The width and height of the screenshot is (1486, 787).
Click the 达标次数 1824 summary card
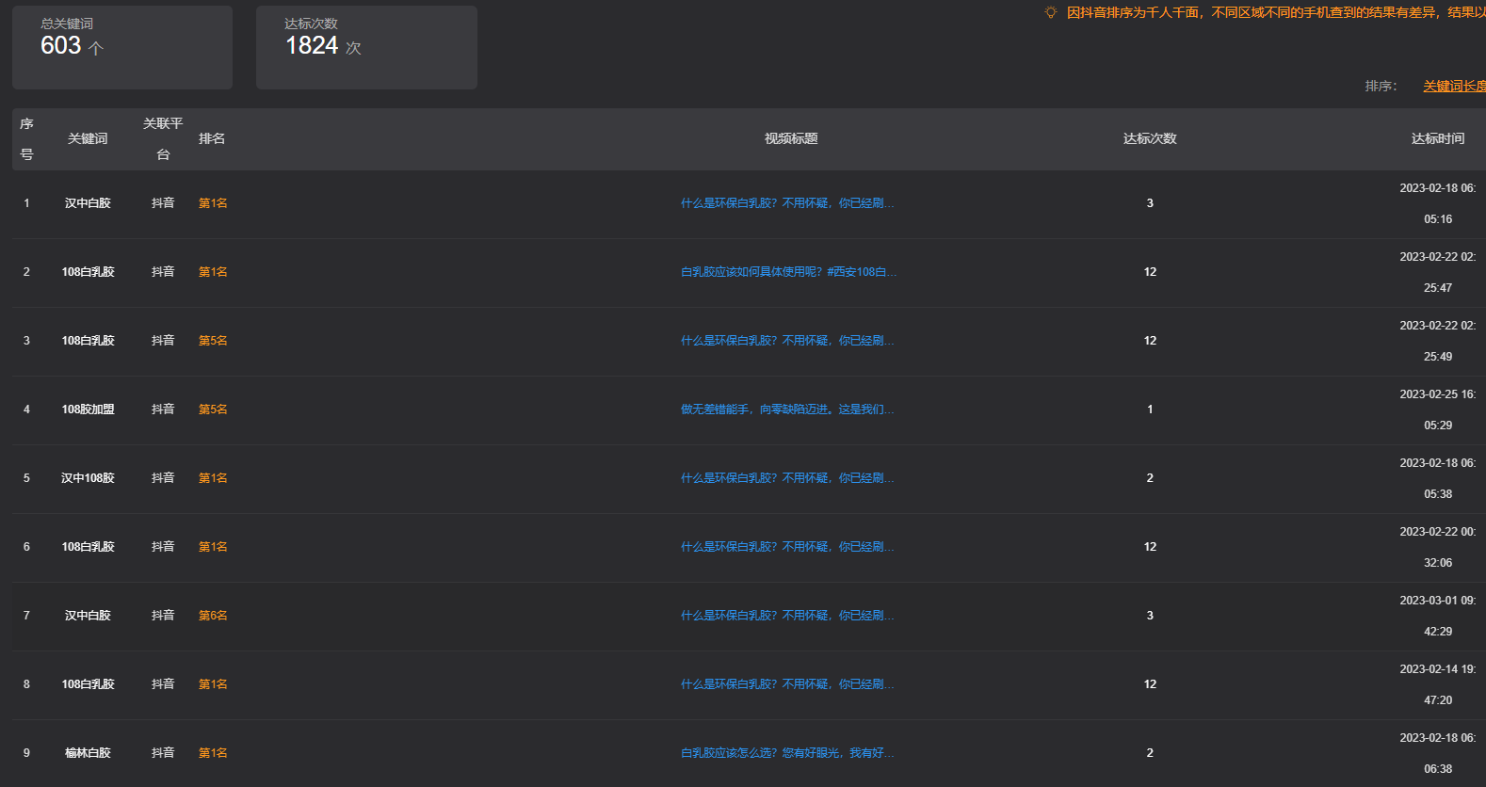pos(366,47)
